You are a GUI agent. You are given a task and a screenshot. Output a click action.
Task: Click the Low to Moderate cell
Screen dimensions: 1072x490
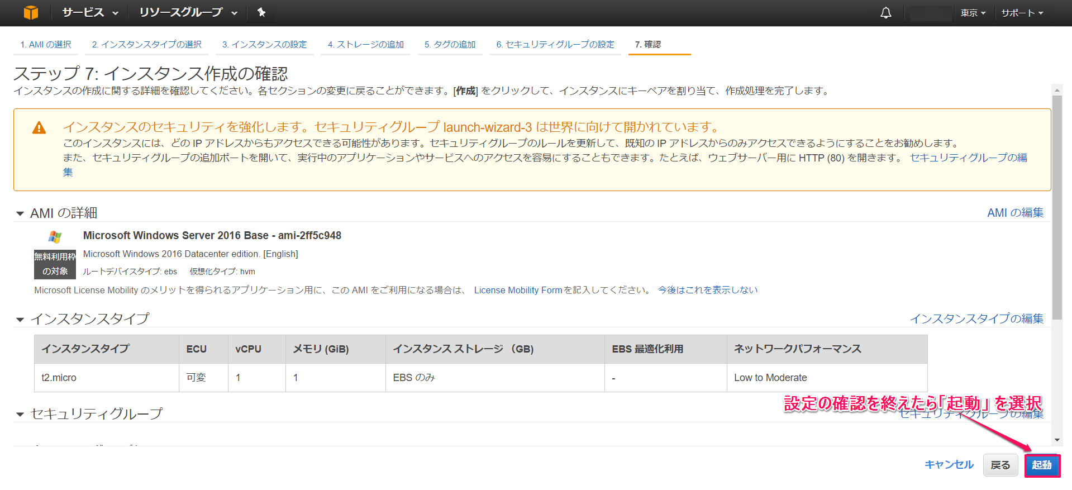[x=827, y=378]
